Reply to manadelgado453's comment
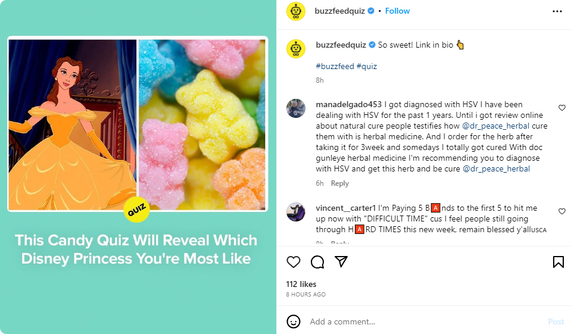 click(340, 183)
